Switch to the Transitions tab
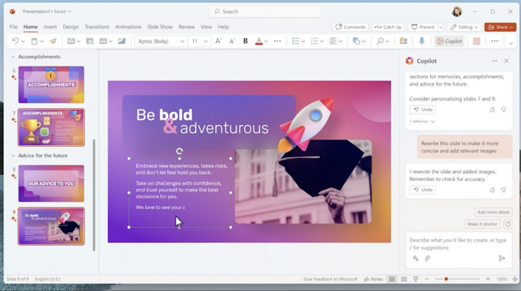The height and width of the screenshot is (291, 521). tap(97, 27)
